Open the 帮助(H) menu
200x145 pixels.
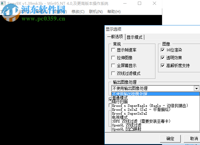[114, 12]
